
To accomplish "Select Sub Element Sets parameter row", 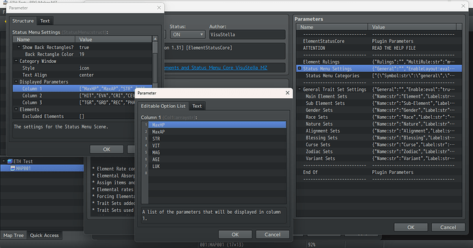I will 379,103.
